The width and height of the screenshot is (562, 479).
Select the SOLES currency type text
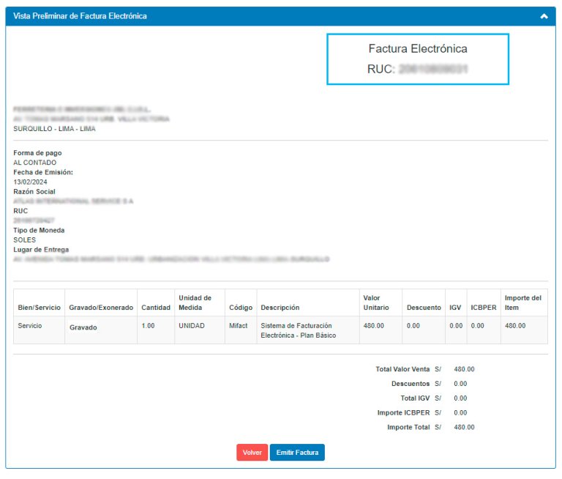click(24, 239)
